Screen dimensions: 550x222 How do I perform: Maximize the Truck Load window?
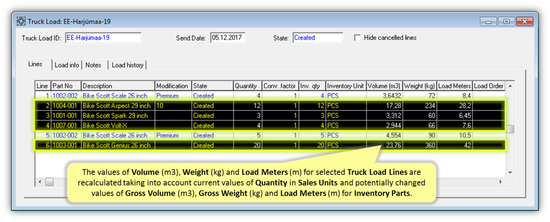pyautogui.click(x=506, y=22)
